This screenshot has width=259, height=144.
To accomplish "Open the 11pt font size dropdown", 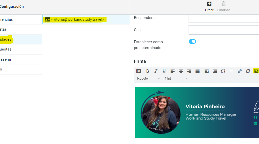I will click(x=176, y=79).
